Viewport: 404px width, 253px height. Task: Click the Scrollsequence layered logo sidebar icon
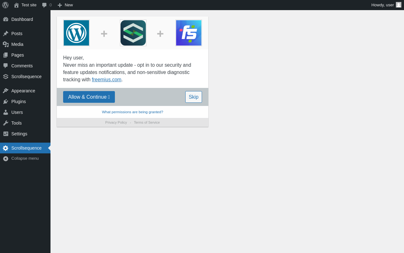pos(6,77)
